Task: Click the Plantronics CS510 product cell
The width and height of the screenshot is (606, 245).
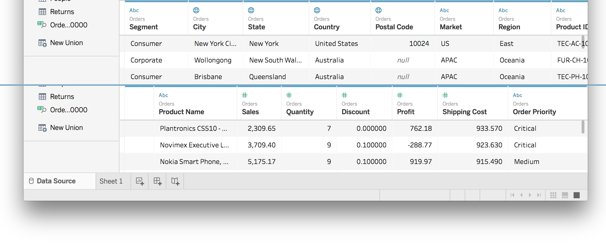Action: tap(193, 129)
